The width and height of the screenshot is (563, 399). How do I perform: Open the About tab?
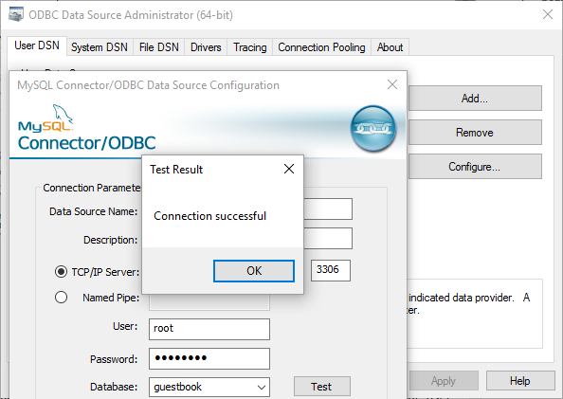tap(390, 47)
